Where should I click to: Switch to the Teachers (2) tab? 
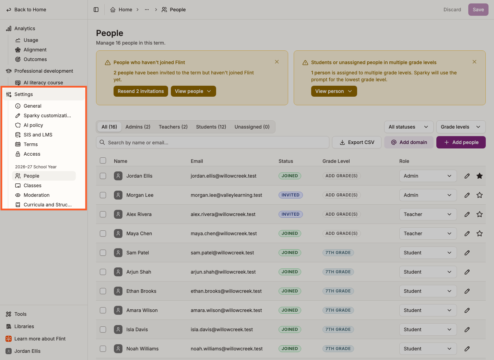click(173, 127)
